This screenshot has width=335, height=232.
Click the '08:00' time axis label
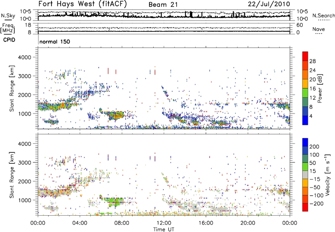pos(122,223)
